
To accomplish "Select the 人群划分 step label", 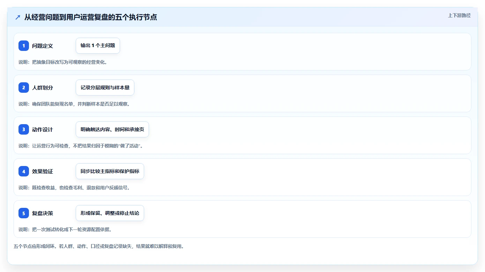I will point(43,88).
